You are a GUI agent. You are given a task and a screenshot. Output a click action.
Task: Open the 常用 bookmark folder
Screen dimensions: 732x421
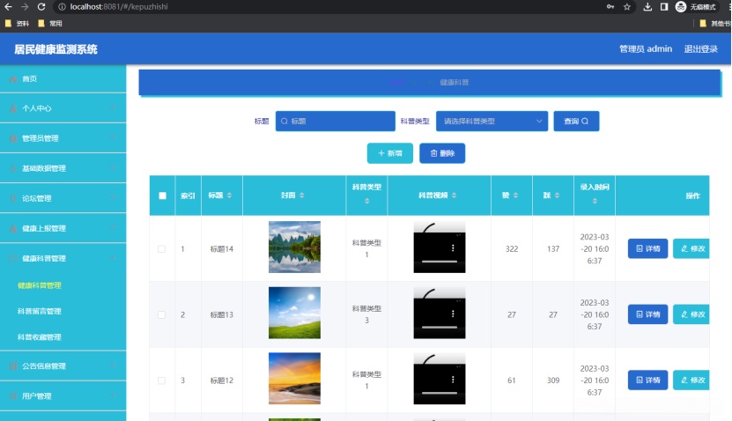[50, 23]
